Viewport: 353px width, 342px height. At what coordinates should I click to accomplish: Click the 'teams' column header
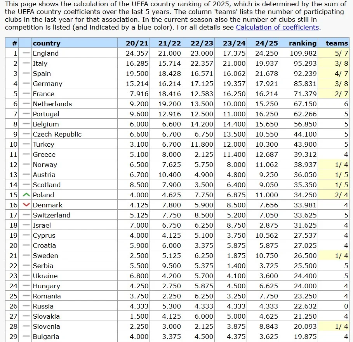tap(337, 43)
